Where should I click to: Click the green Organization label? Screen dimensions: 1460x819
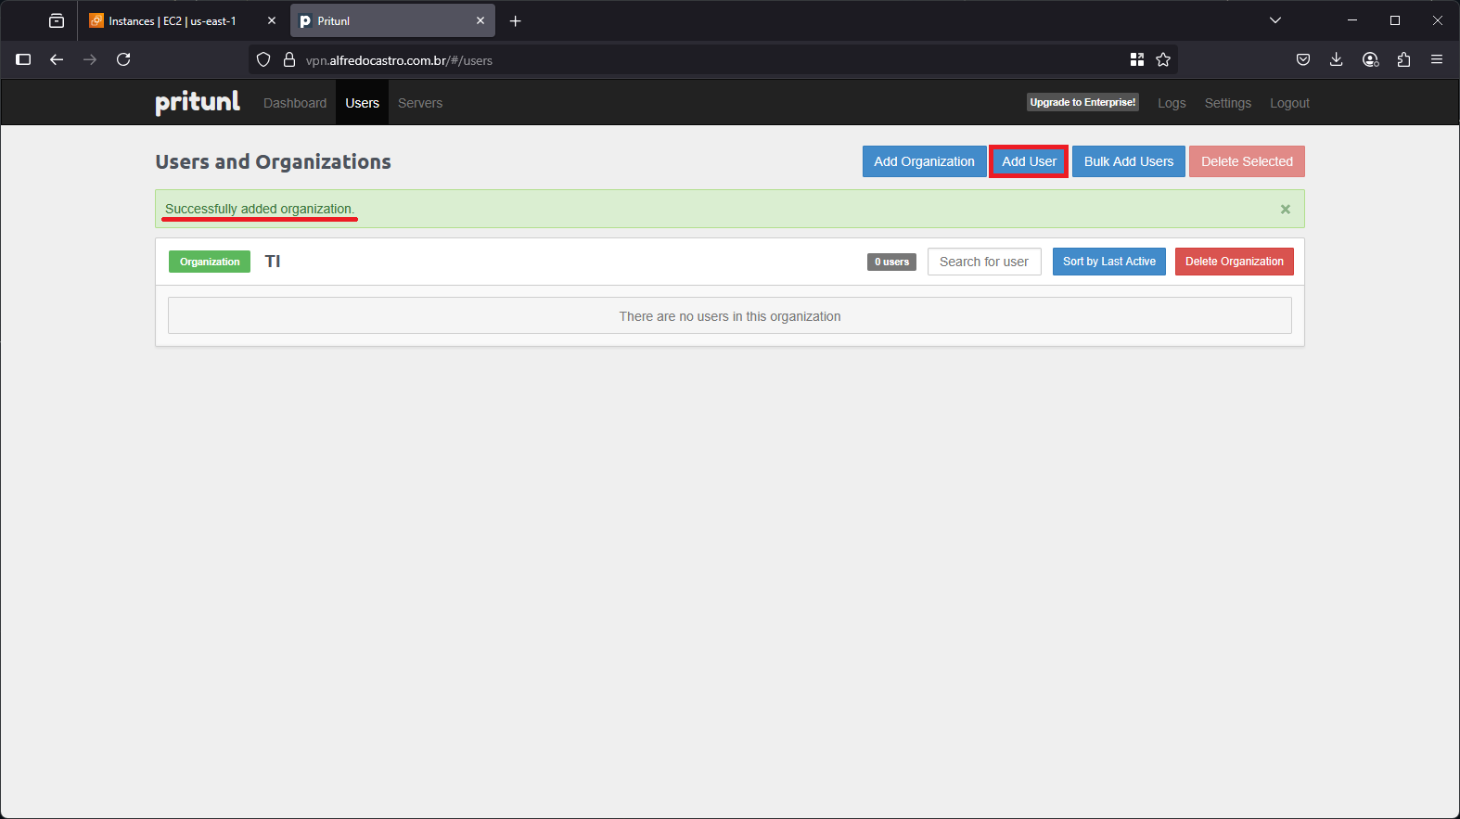210,262
